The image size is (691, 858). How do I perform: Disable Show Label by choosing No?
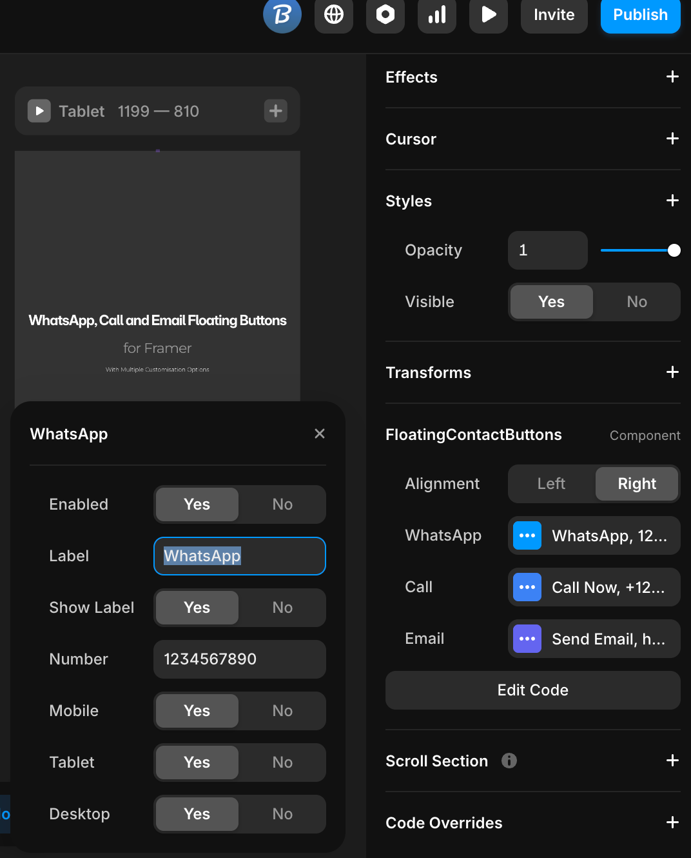(282, 608)
